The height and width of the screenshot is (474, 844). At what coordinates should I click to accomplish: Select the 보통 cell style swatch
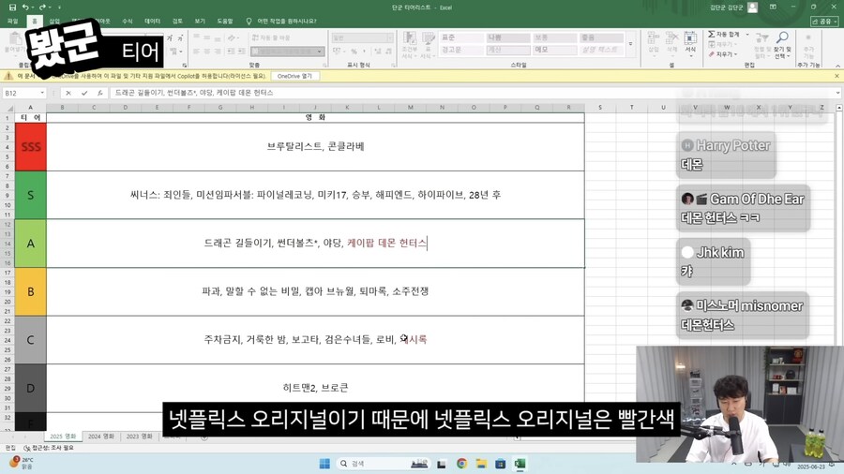click(x=554, y=37)
